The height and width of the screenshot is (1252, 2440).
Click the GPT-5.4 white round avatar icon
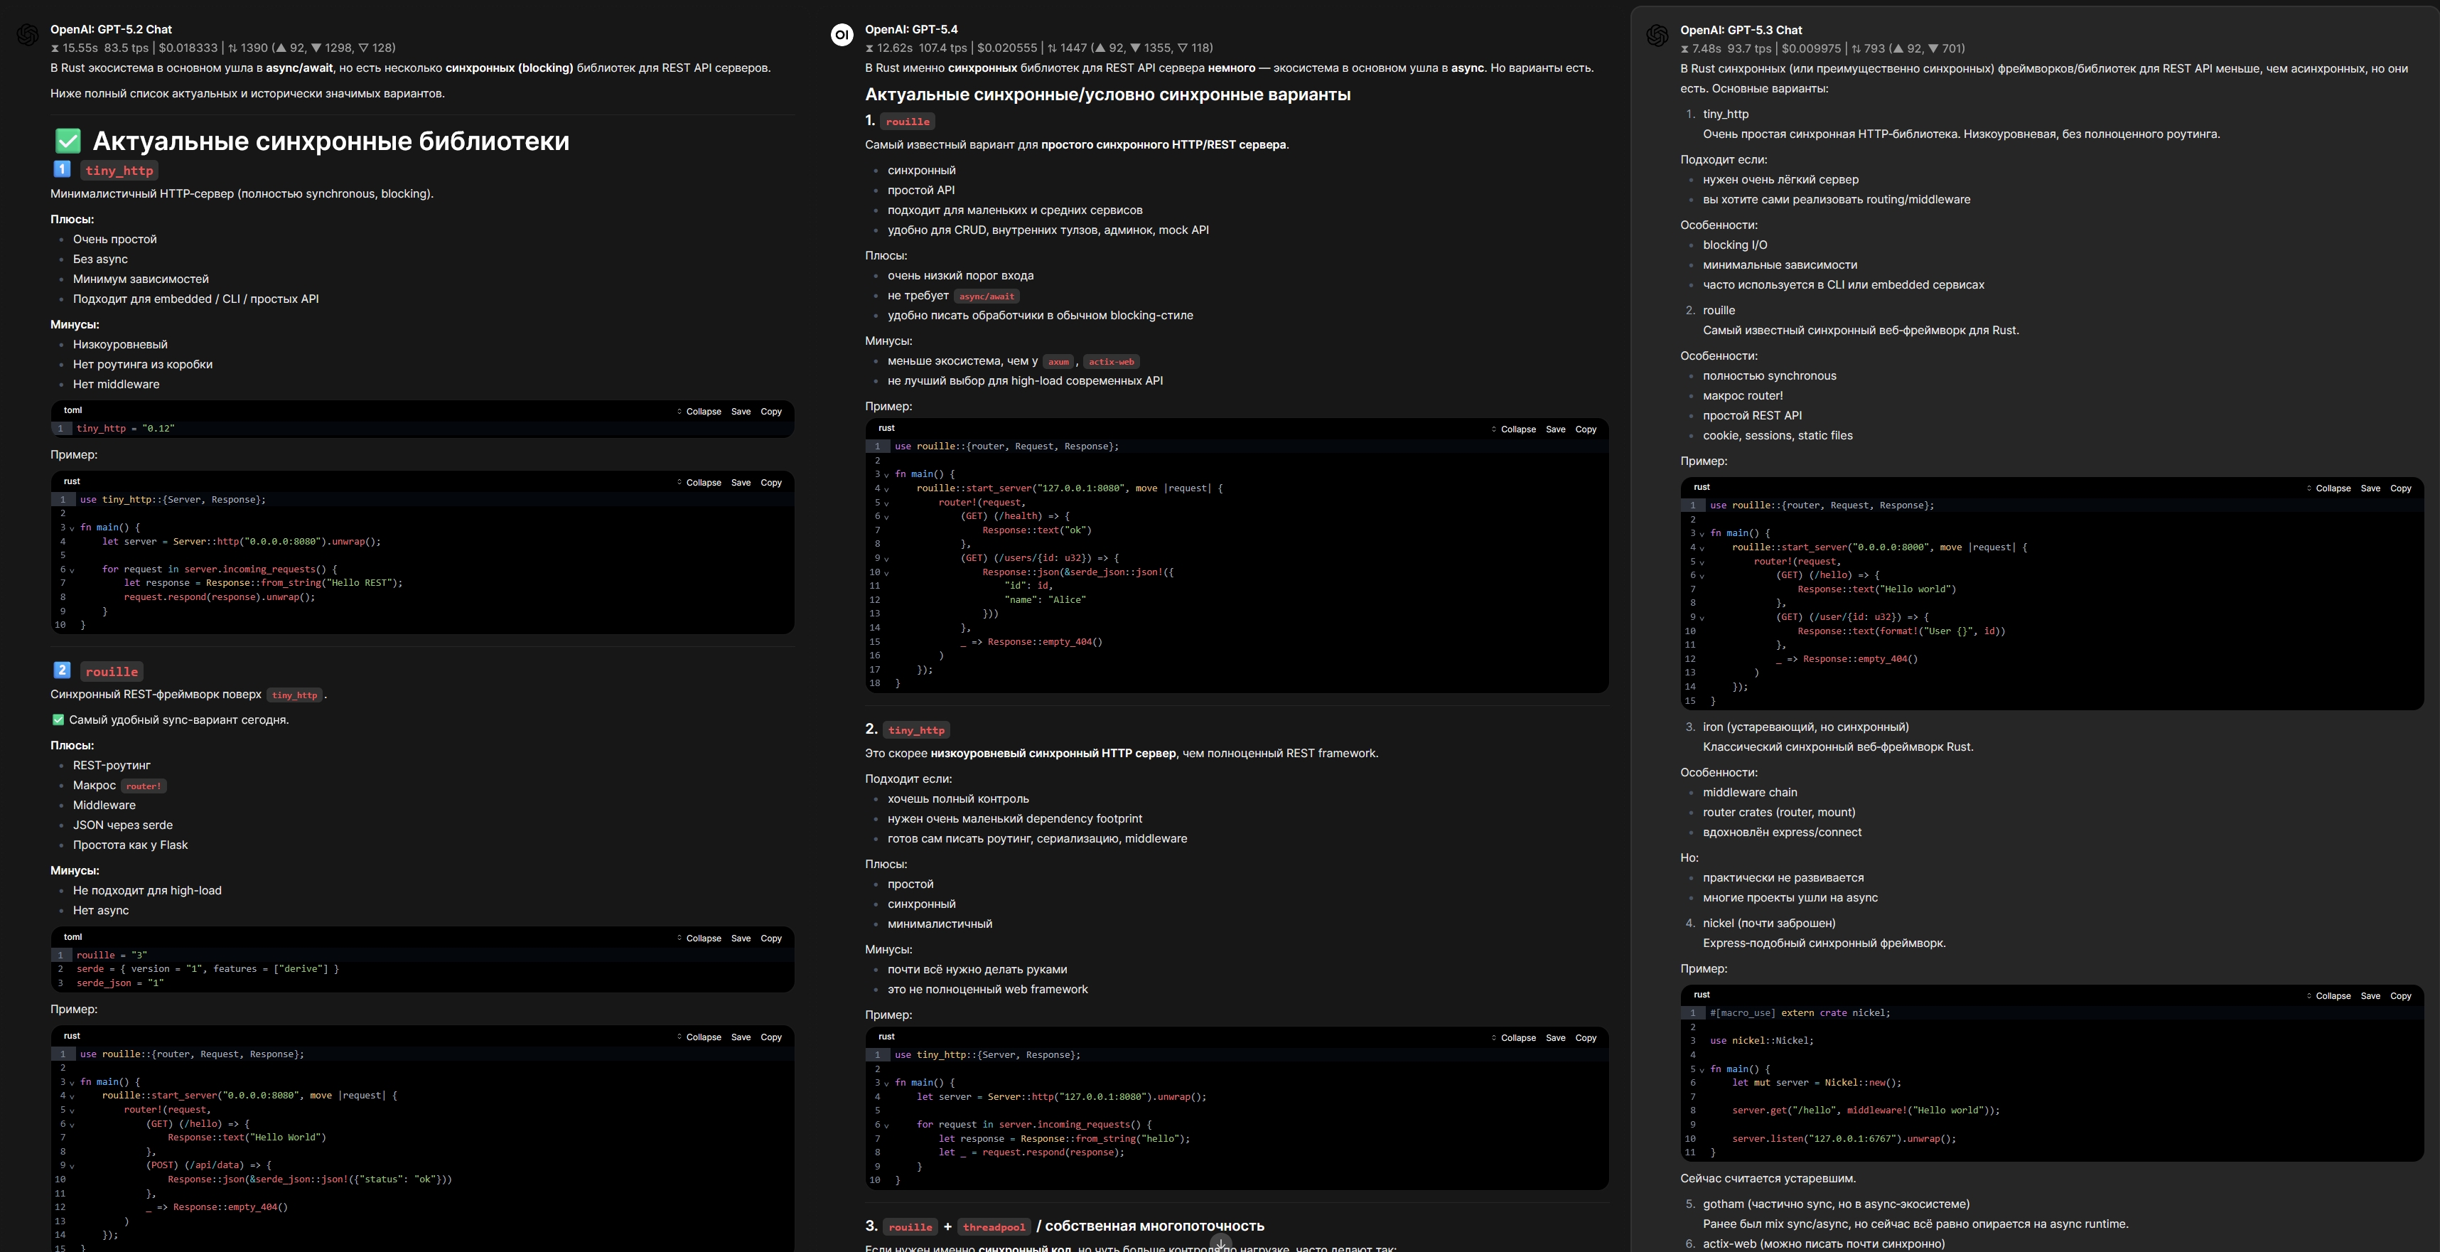pos(841,35)
